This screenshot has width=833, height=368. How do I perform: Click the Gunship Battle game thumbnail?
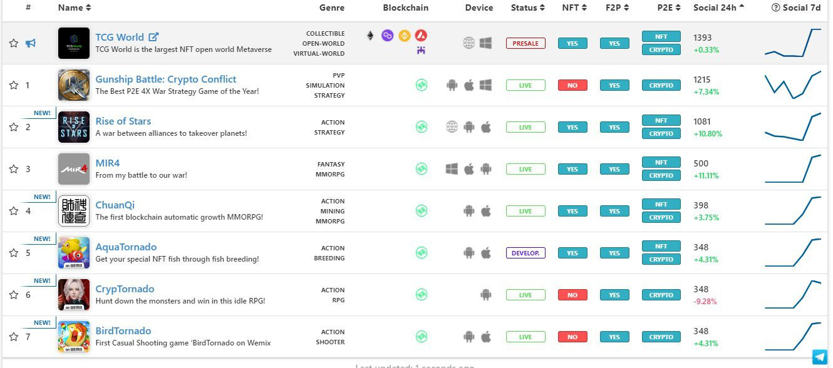[x=74, y=85]
